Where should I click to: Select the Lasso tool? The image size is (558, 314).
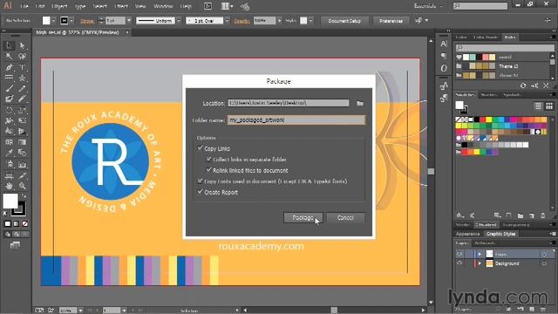pos(22,56)
